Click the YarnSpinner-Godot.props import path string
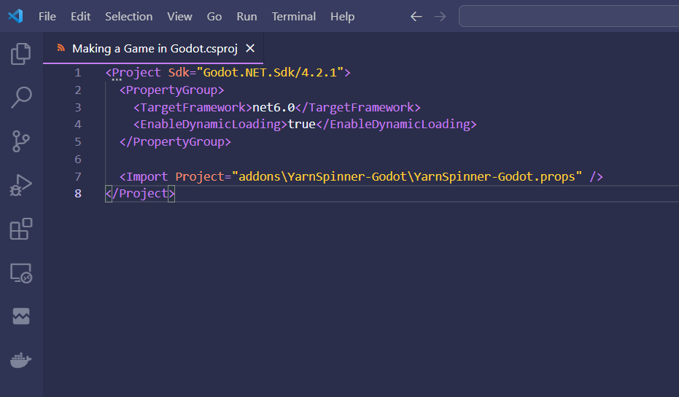The width and height of the screenshot is (679, 397). [407, 176]
